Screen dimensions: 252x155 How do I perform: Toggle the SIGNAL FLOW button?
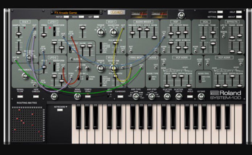(20, 96)
